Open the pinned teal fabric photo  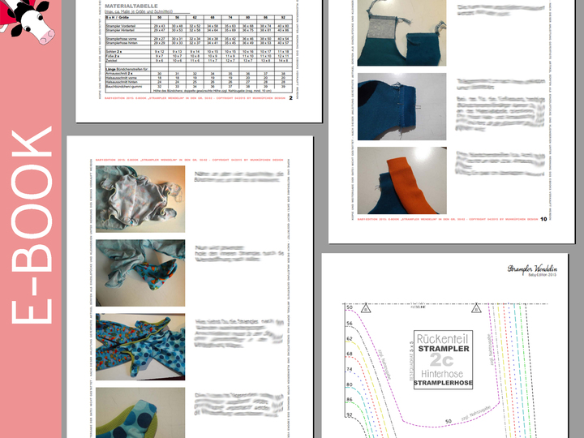(401, 106)
